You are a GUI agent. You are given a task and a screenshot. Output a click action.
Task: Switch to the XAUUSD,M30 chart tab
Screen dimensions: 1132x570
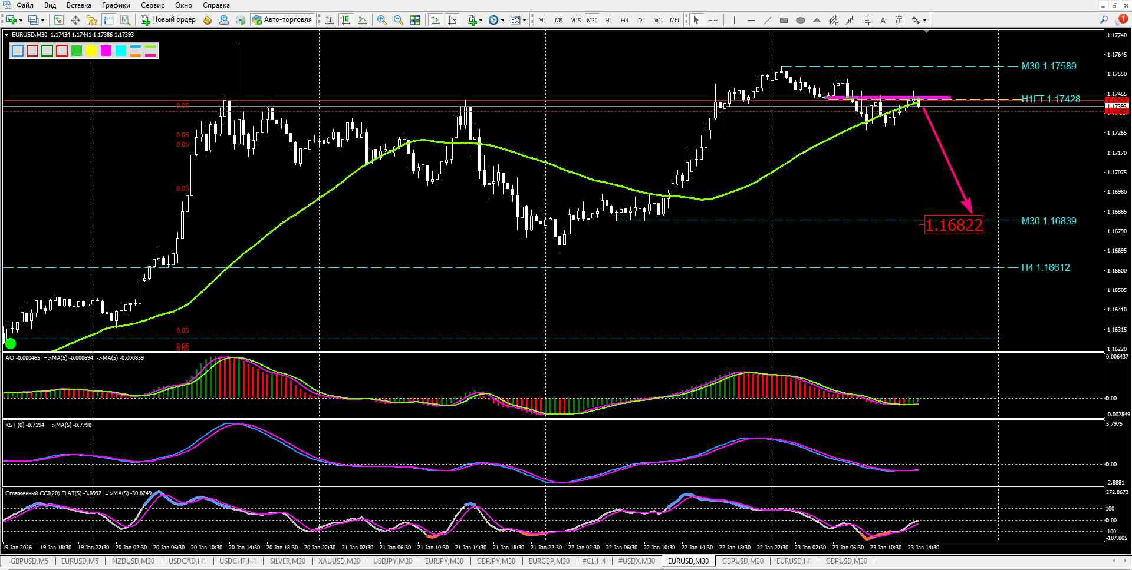click(x=339, y=561)
